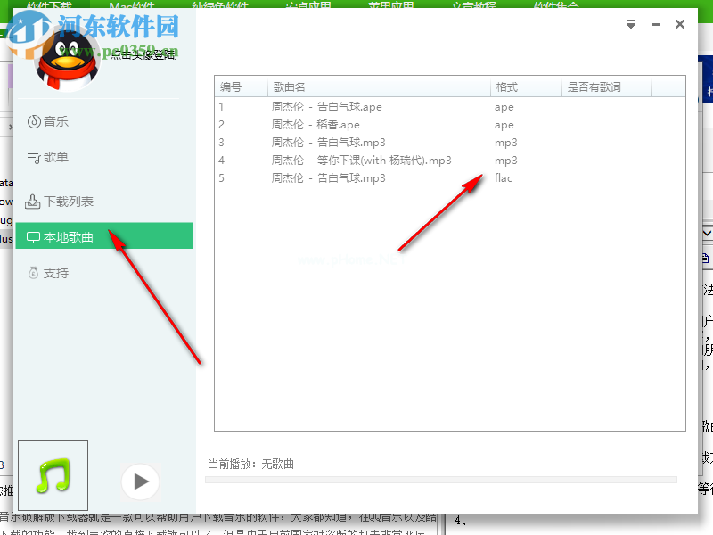Viewport: 713px width, 535px height.
Task: Open the 文章教程 menu item
Action: (x=473, y=5)
